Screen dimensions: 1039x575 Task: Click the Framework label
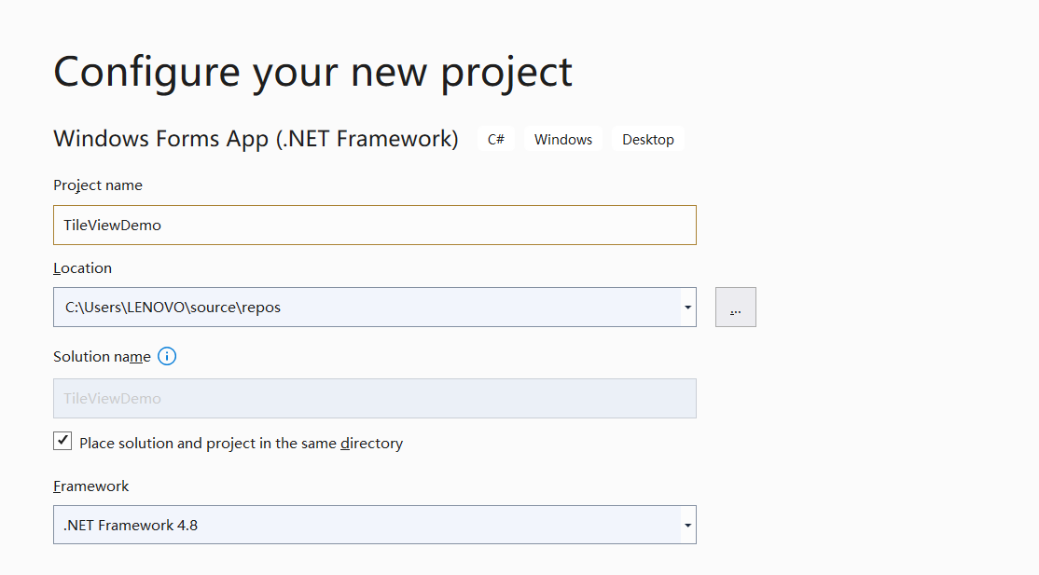click(x=91, y=486)
